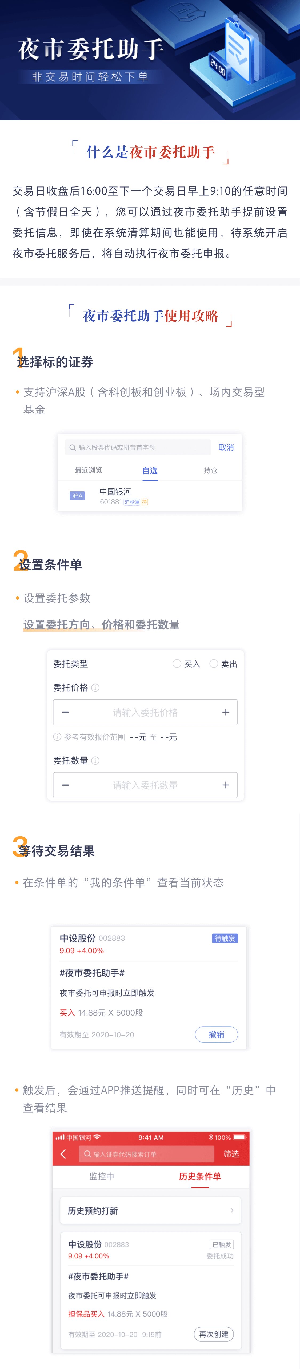
Task: Select the 卖出 radio button
Action: tap(214, 664)
